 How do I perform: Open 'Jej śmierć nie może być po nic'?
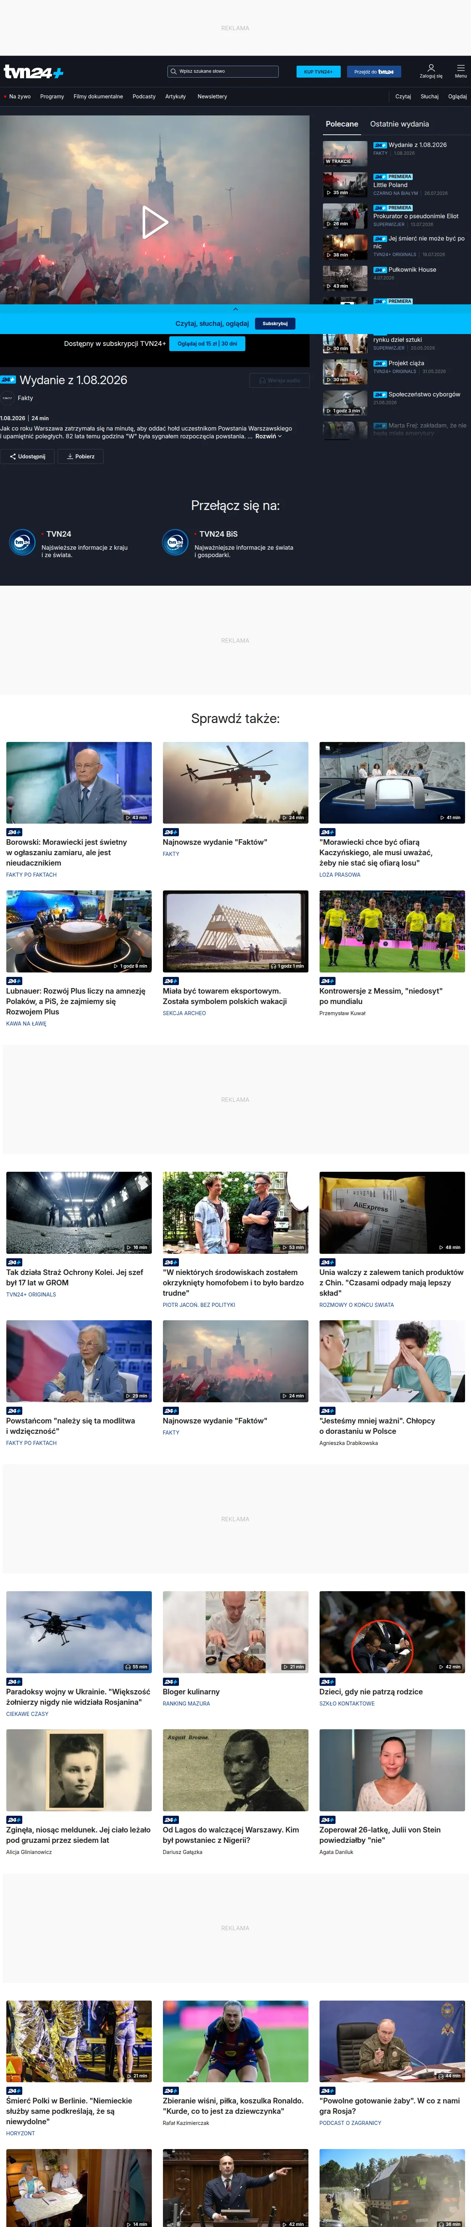point(419,242)
